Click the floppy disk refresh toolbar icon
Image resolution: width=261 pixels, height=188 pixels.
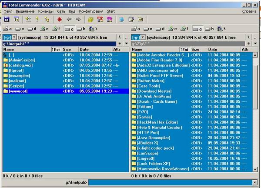(7, 19)
